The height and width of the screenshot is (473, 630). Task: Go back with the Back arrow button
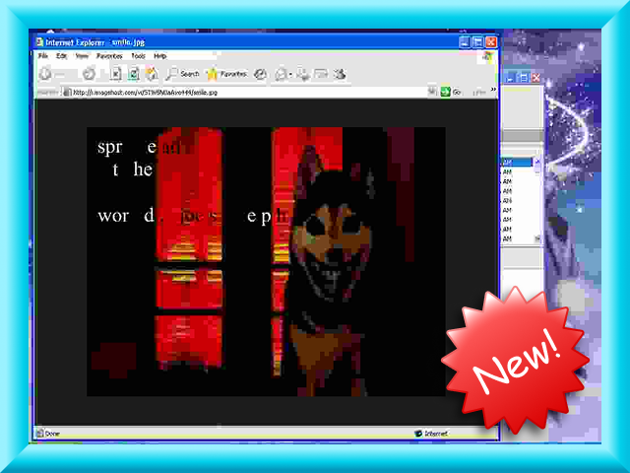click(x=45, y=74)
